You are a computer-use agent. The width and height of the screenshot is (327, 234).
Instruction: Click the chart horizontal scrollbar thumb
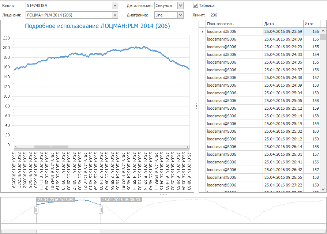[x=51, y=147]
